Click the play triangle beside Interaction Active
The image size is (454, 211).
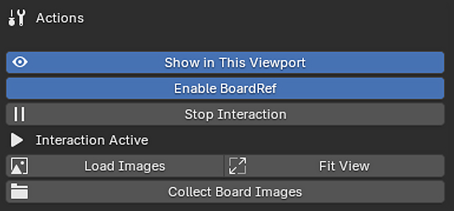(17, 140)
